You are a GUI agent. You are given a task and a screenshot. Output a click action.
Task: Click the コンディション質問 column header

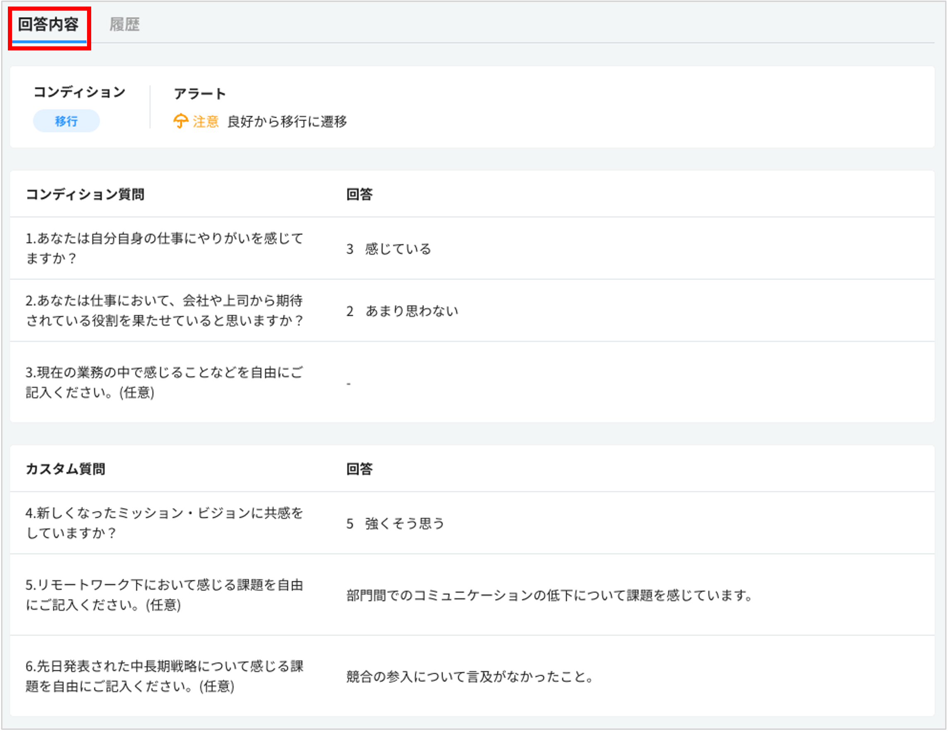click(x=85, y=194)
